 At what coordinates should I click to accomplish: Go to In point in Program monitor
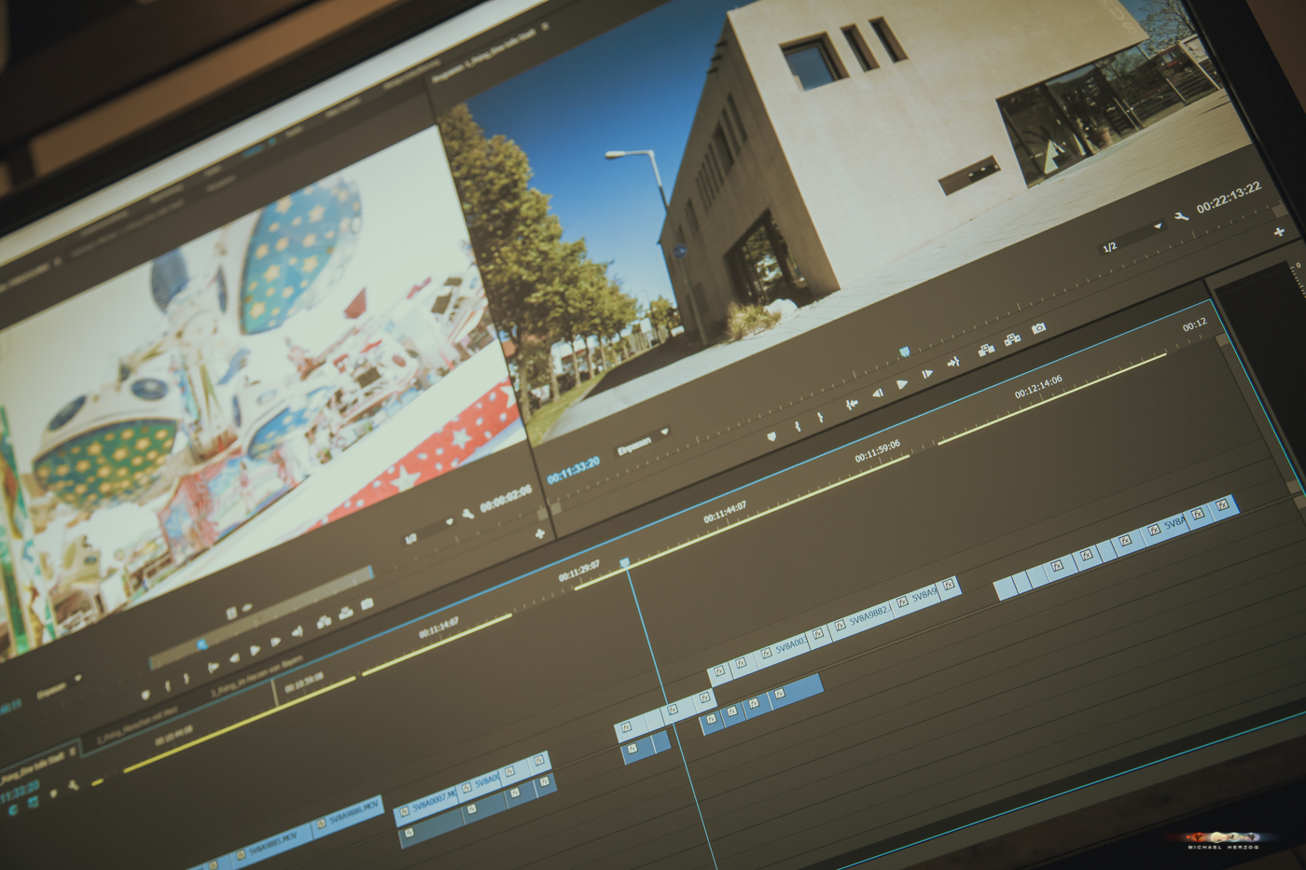853,404
